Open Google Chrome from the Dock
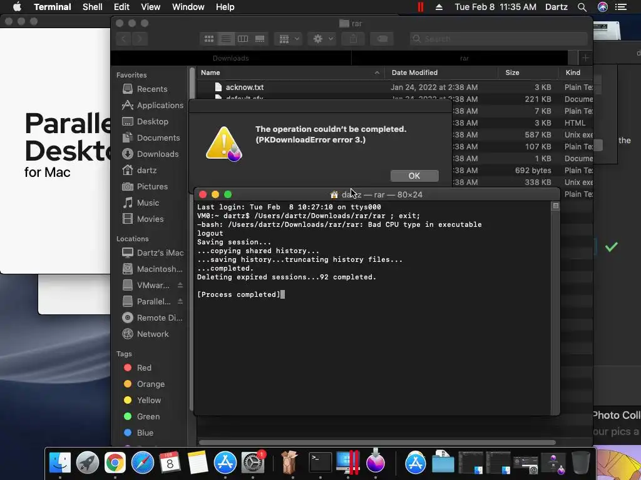Image resolution: width=641 pixels, height=480 pixels. tap(115, 463)
